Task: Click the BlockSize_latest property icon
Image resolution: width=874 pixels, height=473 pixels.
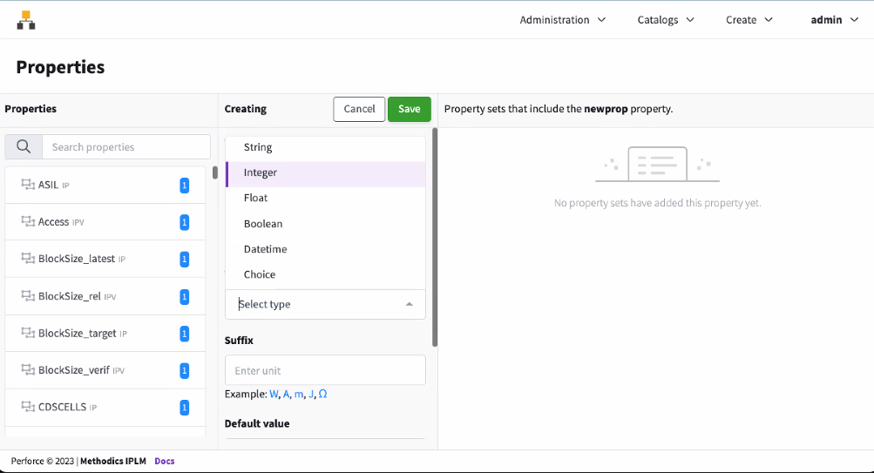Action: tap(27, 259)
